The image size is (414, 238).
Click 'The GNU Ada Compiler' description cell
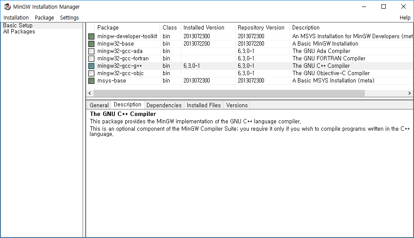click(321, 51)
